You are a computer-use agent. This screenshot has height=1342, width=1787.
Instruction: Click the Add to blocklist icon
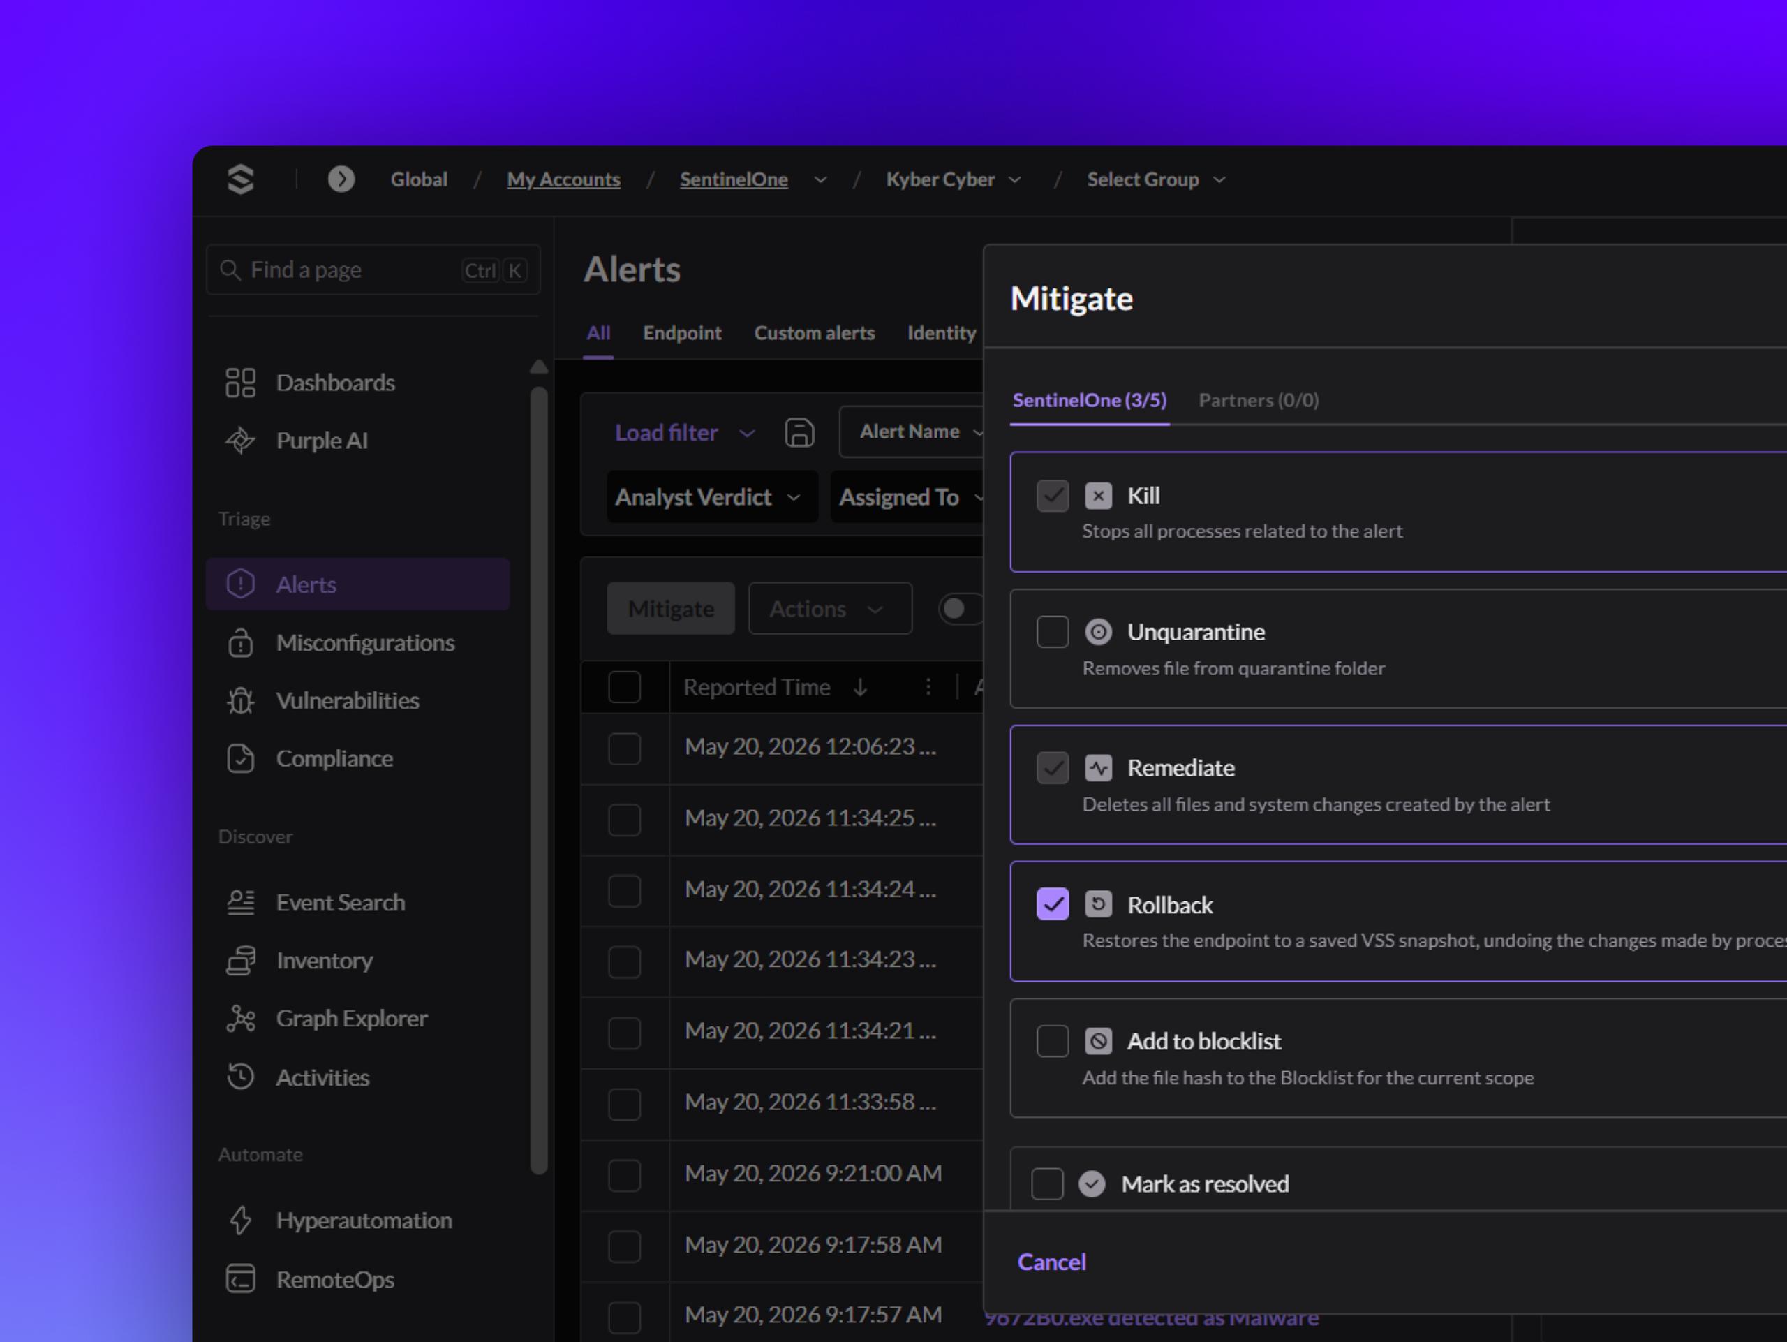[1098, 1040]
